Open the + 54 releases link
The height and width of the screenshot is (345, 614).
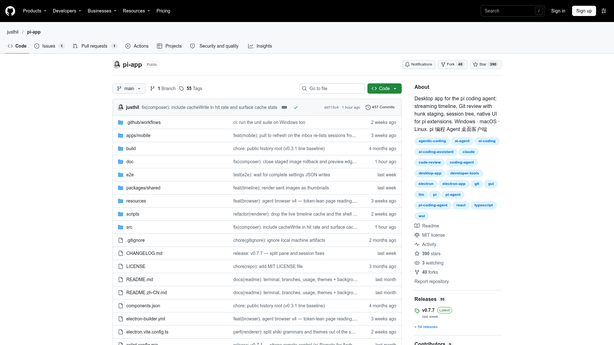426,327
